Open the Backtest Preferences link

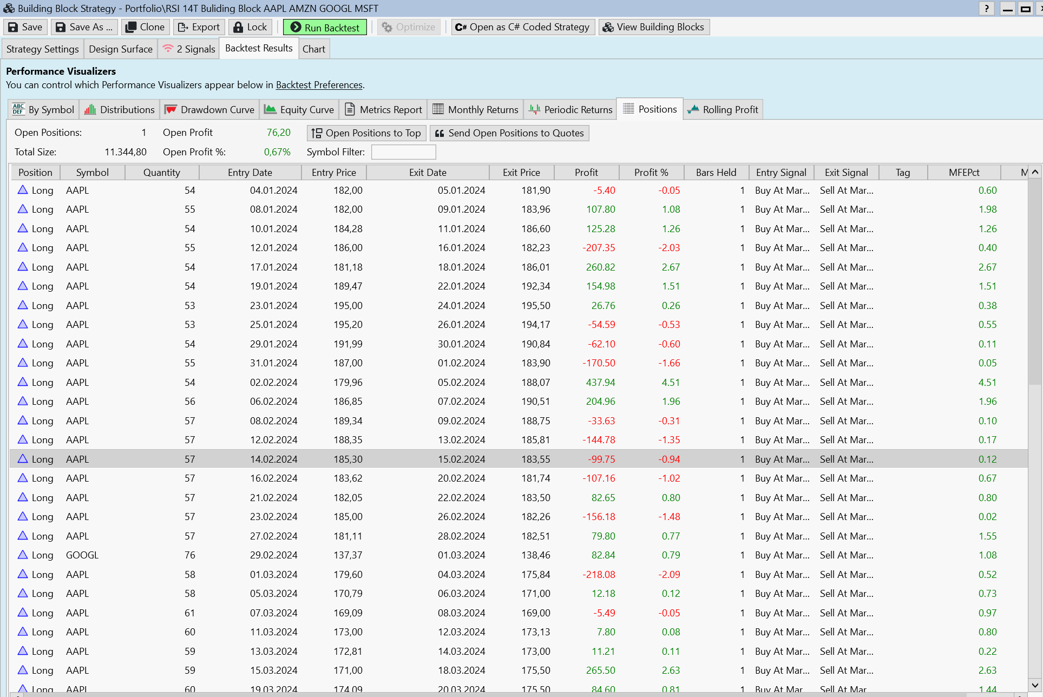319,85
